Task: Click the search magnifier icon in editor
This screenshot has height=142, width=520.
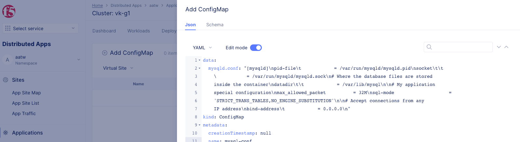Action: (x=429, y=47)
